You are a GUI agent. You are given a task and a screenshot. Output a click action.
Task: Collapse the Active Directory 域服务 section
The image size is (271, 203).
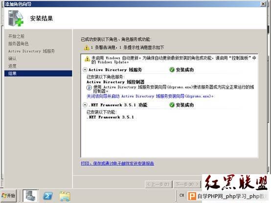[x=85, y=69]
